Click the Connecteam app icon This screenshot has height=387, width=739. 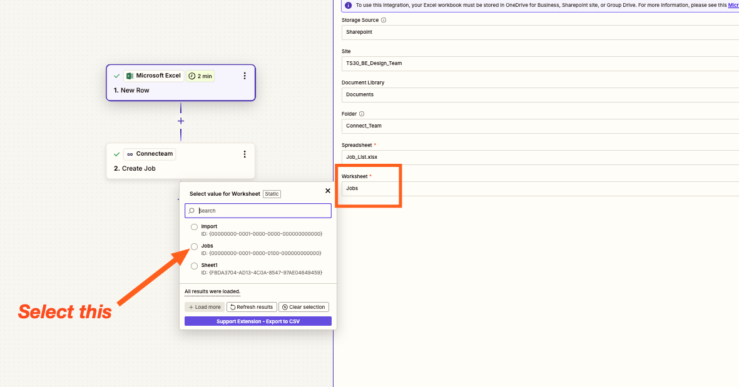pos(130,154)
